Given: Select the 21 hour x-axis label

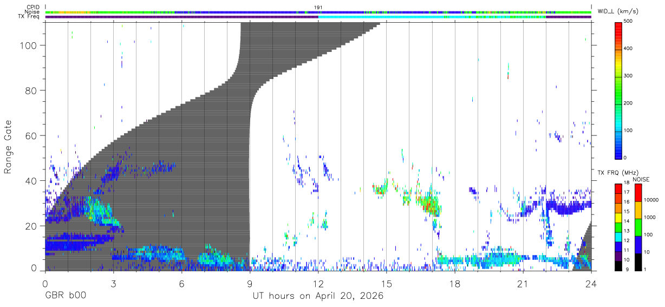Looking at the screenshot, I should (523, 284).
